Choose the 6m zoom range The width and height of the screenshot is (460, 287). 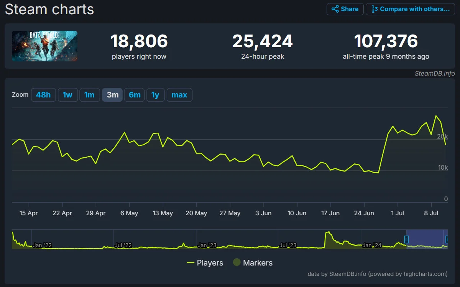pos(135,95)
